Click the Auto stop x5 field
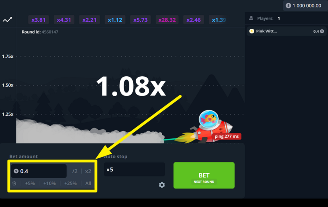Viewport: 328px width, 207px height. click(134, 170)
